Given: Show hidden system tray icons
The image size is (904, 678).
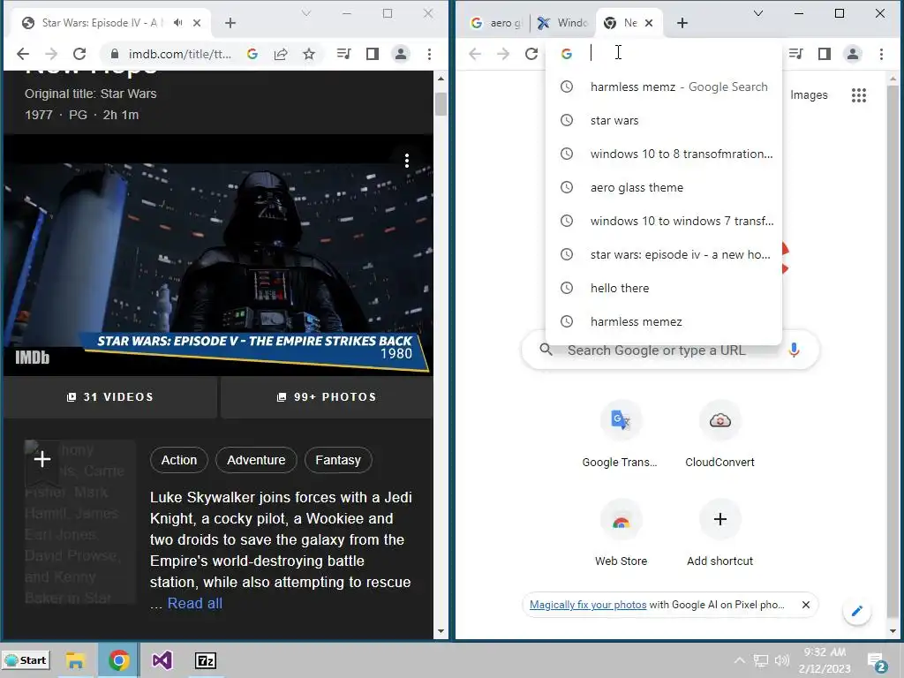Looking at the screenshot, I should coord(740,660).
